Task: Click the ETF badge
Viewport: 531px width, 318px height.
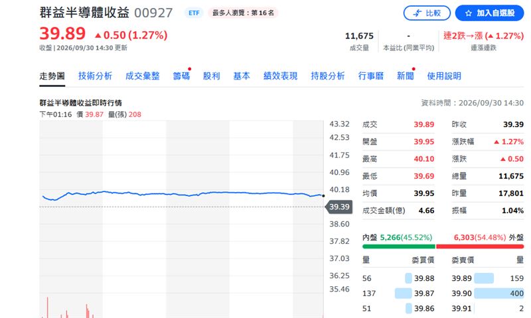Action: 194,13
